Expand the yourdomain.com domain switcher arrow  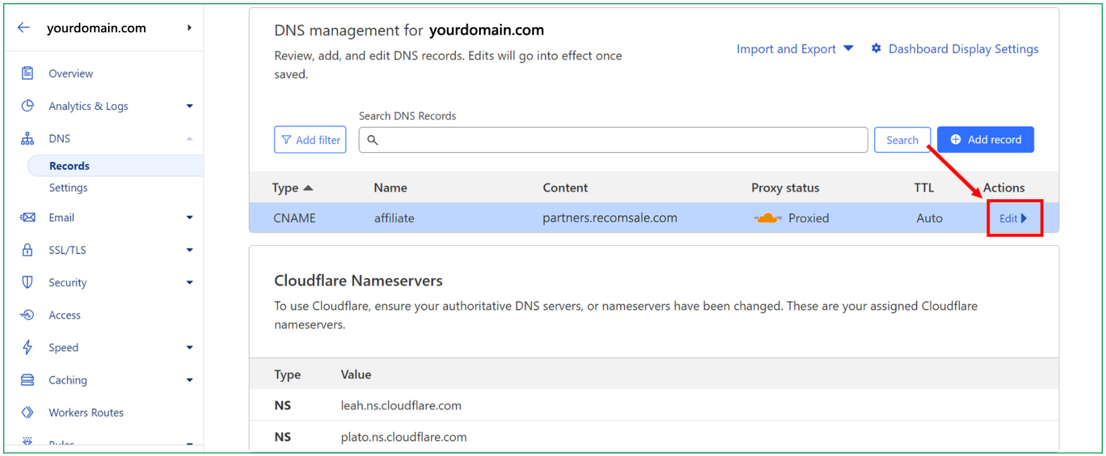tap(190, 28)
